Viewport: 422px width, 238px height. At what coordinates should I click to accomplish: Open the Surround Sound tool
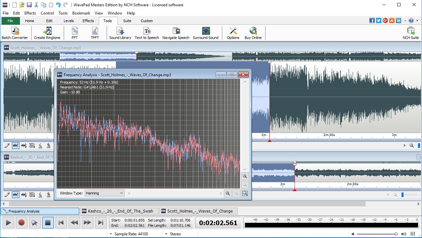point(205,33)
